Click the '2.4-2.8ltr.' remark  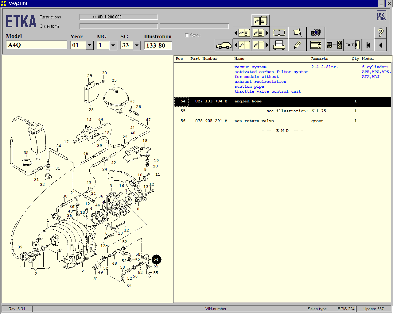click(x=325, y=67)
